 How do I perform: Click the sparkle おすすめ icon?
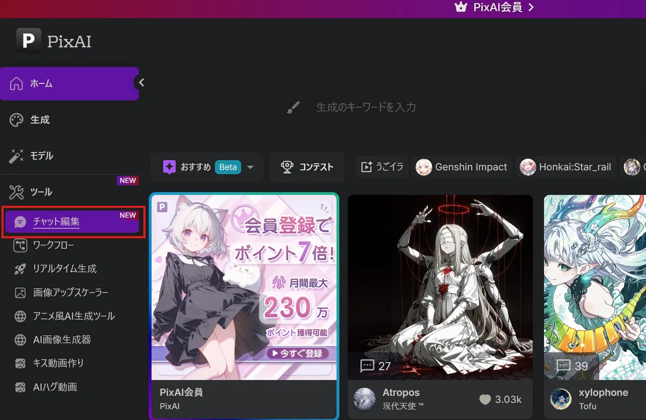169,167
